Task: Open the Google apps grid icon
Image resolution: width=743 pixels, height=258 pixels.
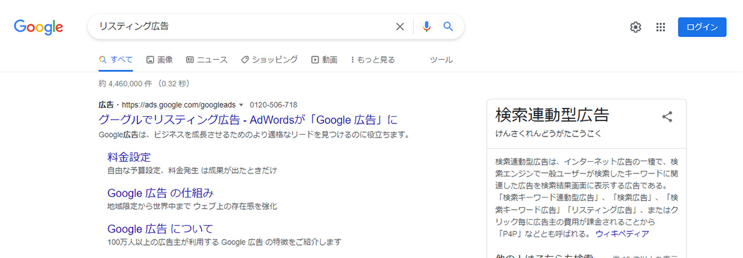Action: click(x=661, y=27)
